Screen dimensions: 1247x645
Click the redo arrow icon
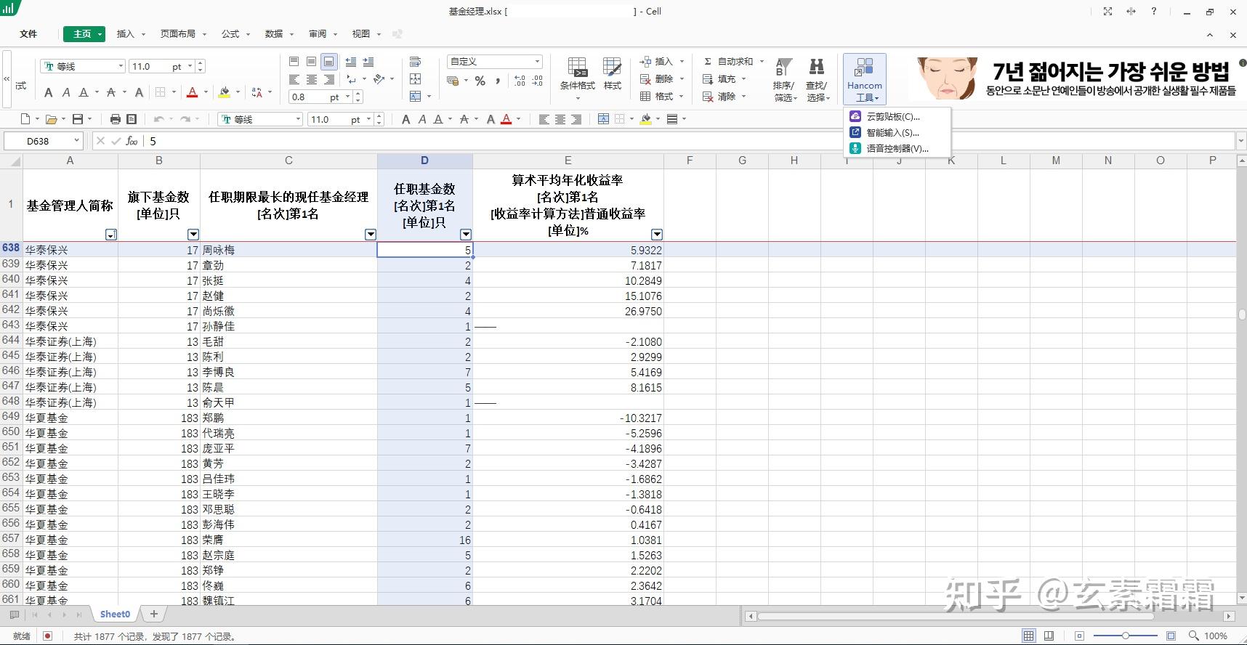pyautogui.click(x=185, y=119)
